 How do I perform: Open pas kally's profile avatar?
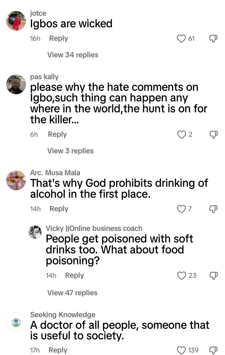click(16, 84)
